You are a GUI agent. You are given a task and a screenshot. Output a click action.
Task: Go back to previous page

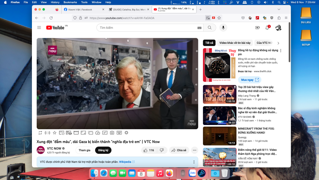[37, 18]
